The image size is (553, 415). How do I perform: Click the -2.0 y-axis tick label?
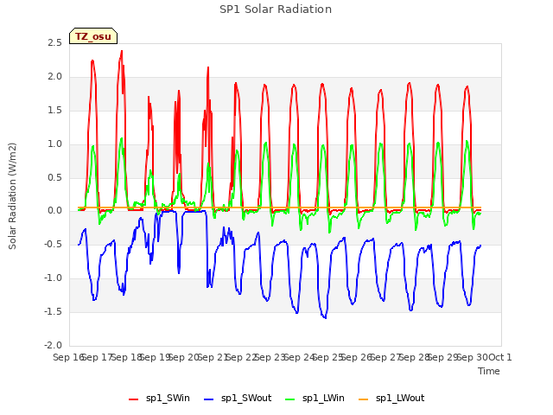pyautogui.click(x=53, y=345)
